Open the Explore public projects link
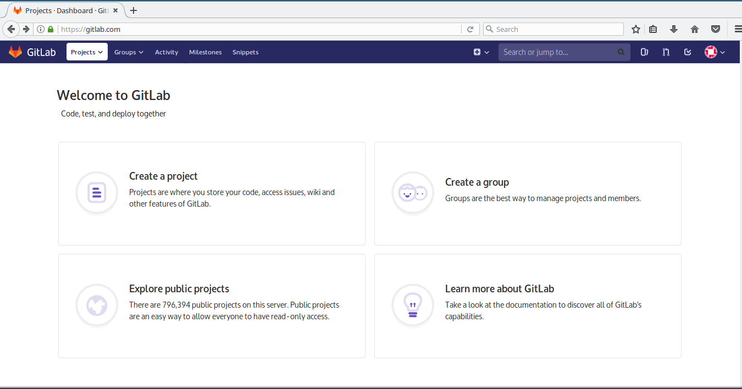Viewport: 742px width, 389px height. pyautogui.click(x=178, y=288)
